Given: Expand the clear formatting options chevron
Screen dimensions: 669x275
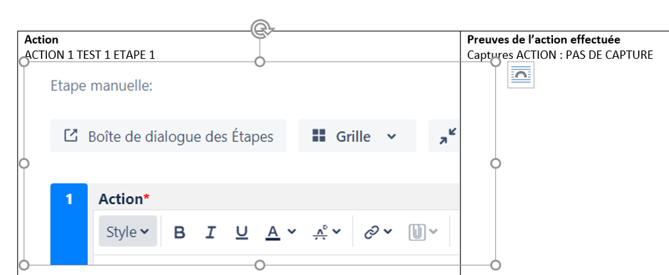Looking at the screenshot, I should coord(337,232).
